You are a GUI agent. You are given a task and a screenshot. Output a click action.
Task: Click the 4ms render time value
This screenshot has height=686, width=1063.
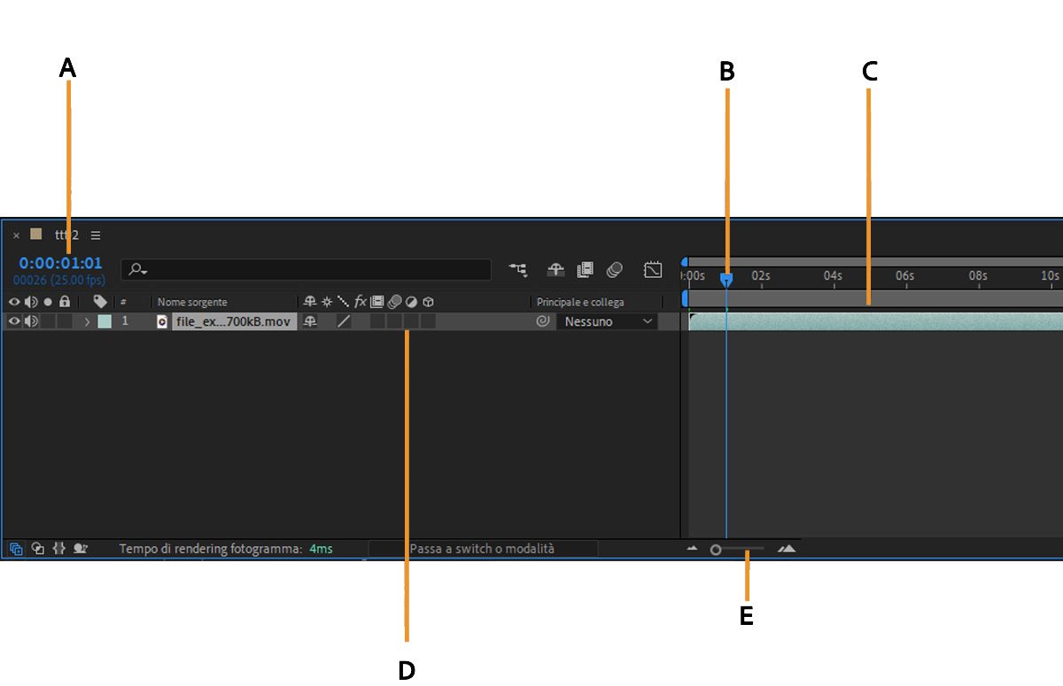point(321,549)
